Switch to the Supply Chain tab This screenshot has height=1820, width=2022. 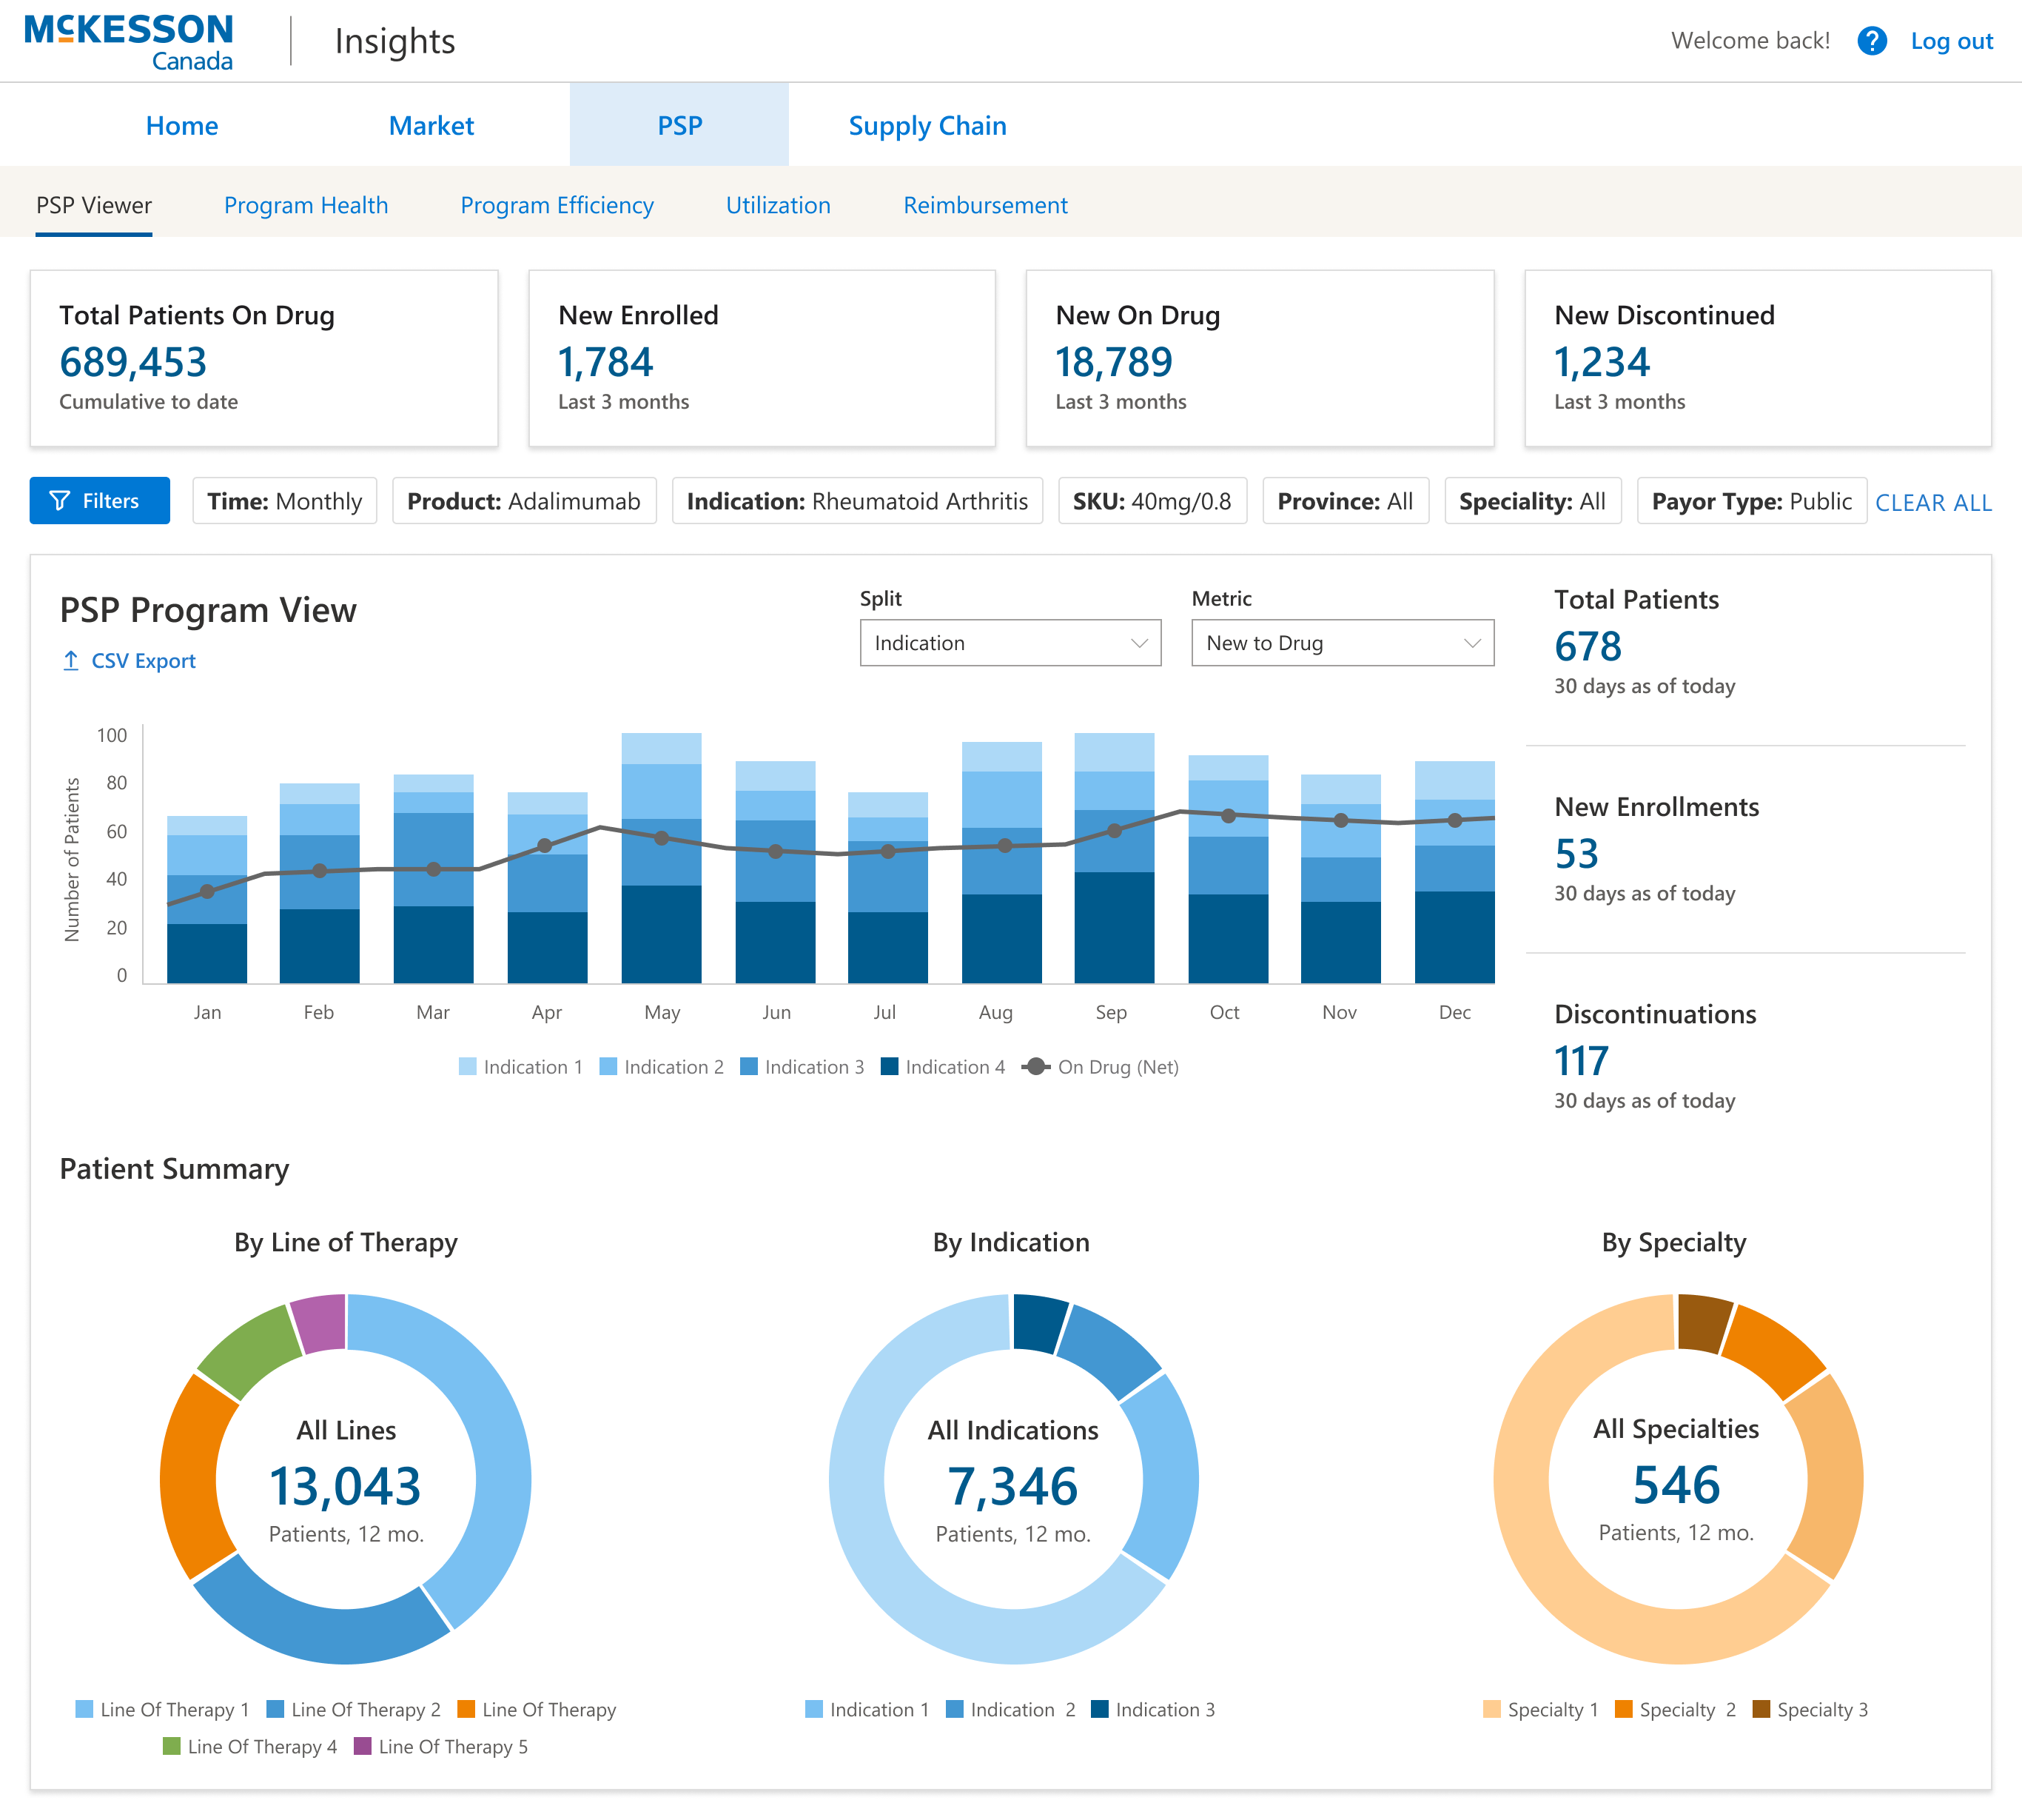coord(927,126)
